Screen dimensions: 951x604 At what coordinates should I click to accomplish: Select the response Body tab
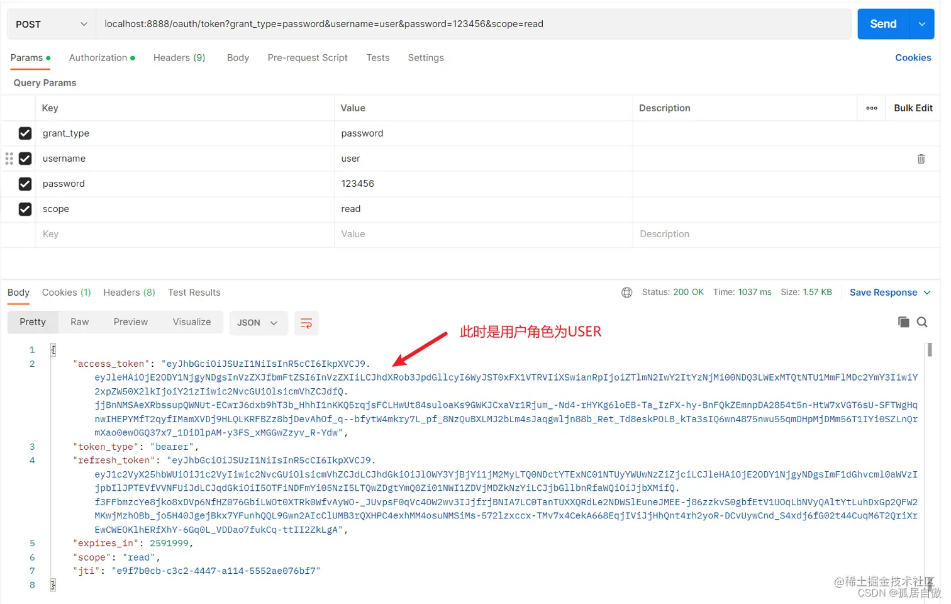tap(18, 293)
